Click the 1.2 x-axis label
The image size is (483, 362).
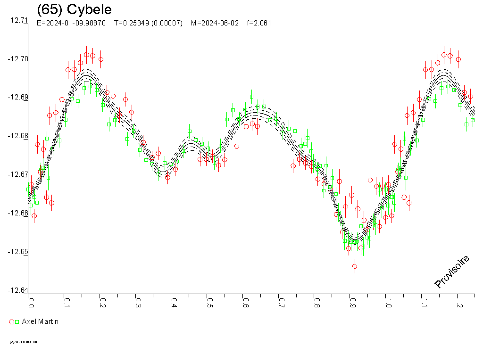[x=458, y=302]
